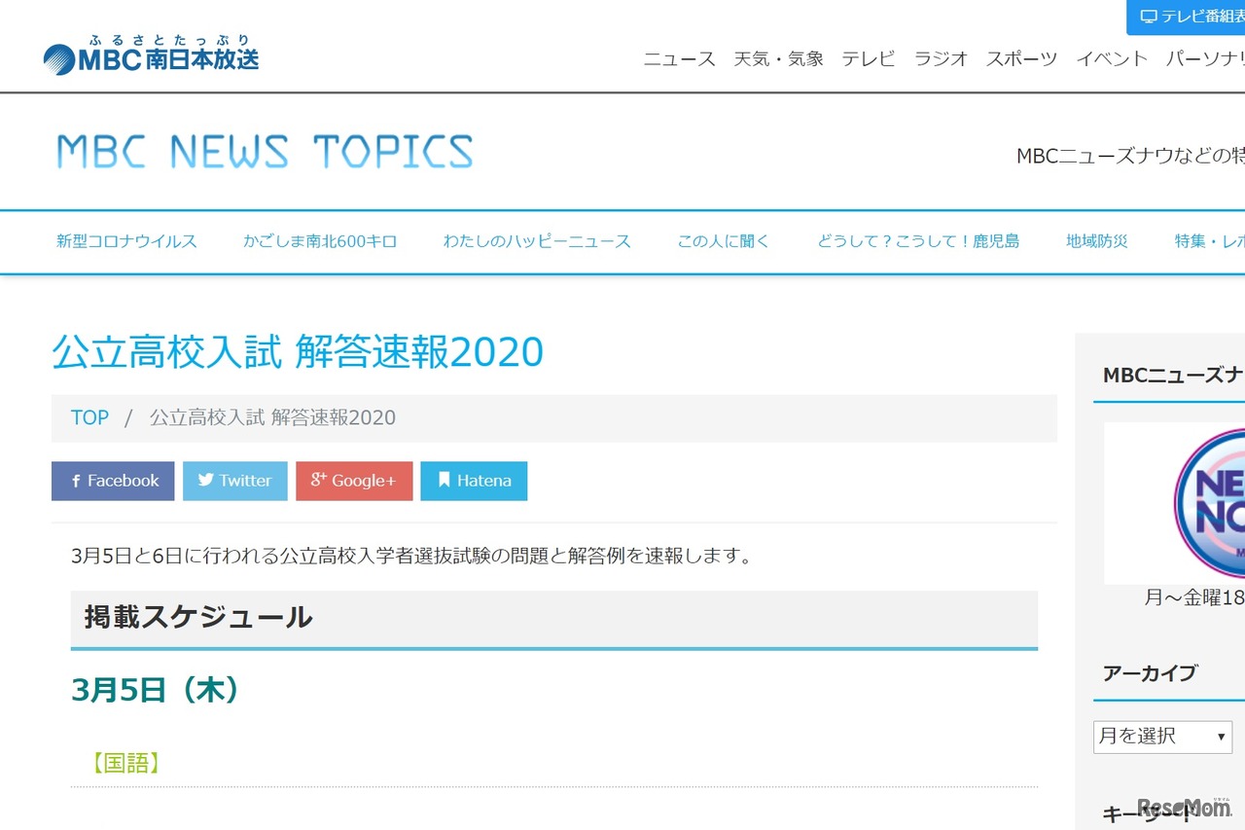
Task: Click the Twitter bird share icon
Action: pos(207,481)
